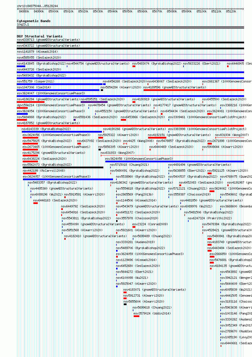252x357 pixels.
Task: Click the purple bar under nsv6595351
Action: pos(94,102)
